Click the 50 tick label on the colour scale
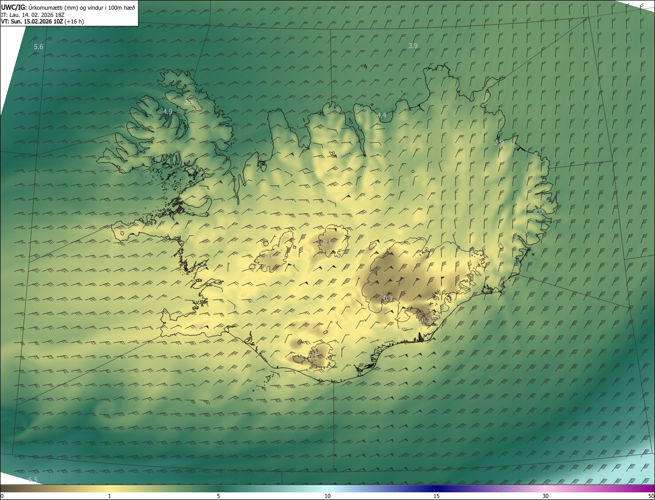The height and width of the screenshot is (500, 655). click(651, 496)
